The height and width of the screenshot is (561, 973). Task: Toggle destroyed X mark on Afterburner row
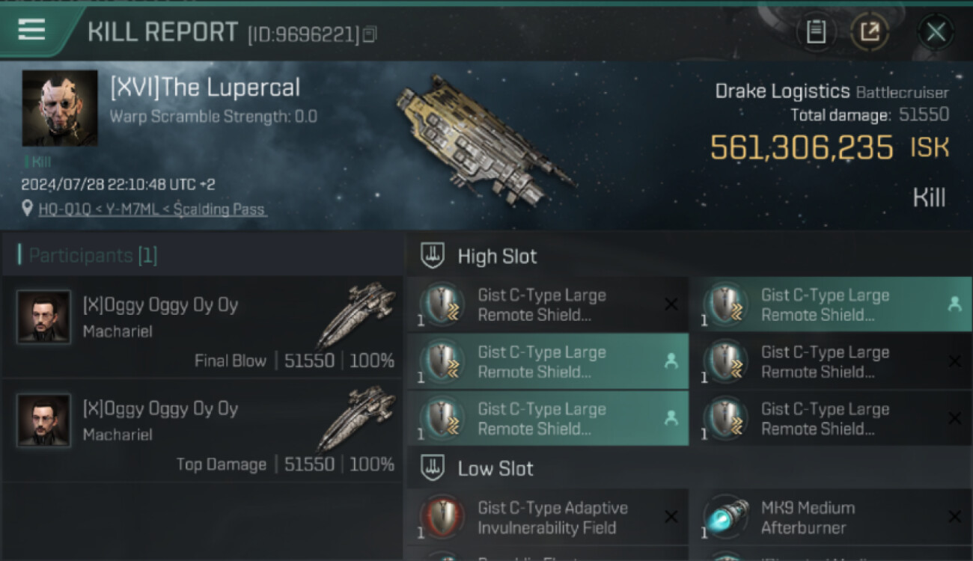954,517
